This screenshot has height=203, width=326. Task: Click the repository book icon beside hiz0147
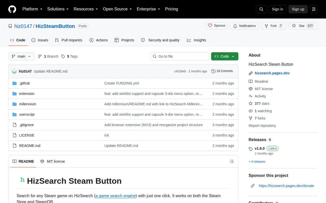[10, 26]
